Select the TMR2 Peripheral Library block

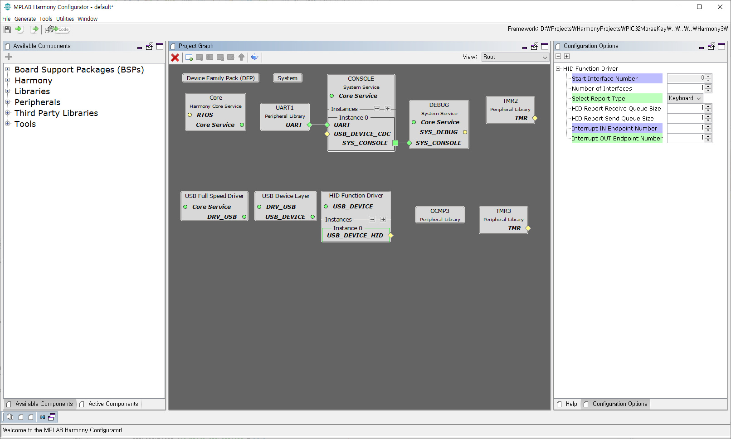510,110
